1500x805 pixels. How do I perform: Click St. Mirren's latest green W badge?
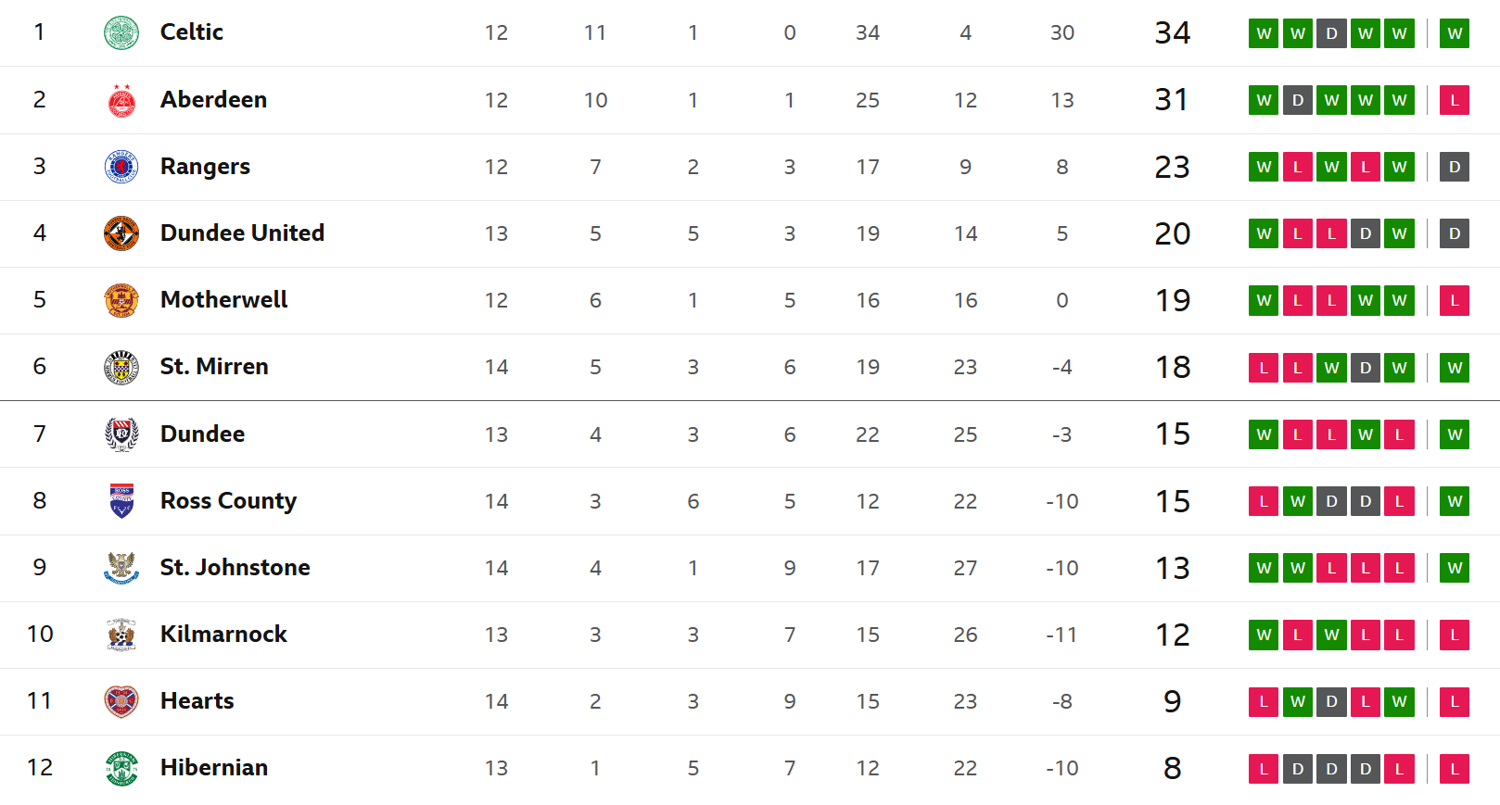pyautogui.click(x=1455, y=368)
